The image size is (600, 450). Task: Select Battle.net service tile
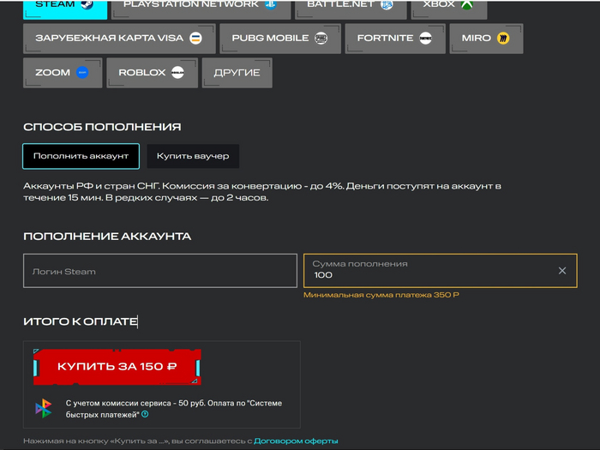click(x=351, y=9)
